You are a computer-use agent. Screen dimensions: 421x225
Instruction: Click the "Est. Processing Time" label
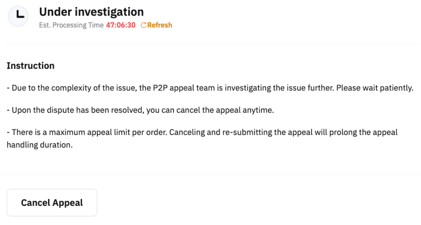(x=71, y=25)
